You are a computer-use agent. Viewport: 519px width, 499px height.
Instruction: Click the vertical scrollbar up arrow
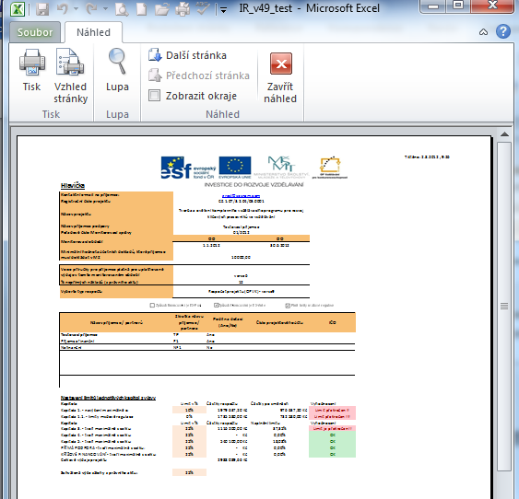504,134
